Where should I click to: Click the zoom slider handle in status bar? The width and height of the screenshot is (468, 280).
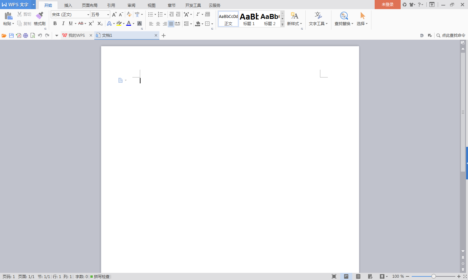tap(434, 276)
